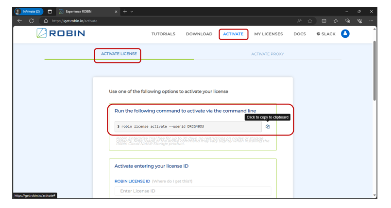Click the page vertical scrollbar thumb
Viewport: 391px width, 208px height.
tap(374, 71)
